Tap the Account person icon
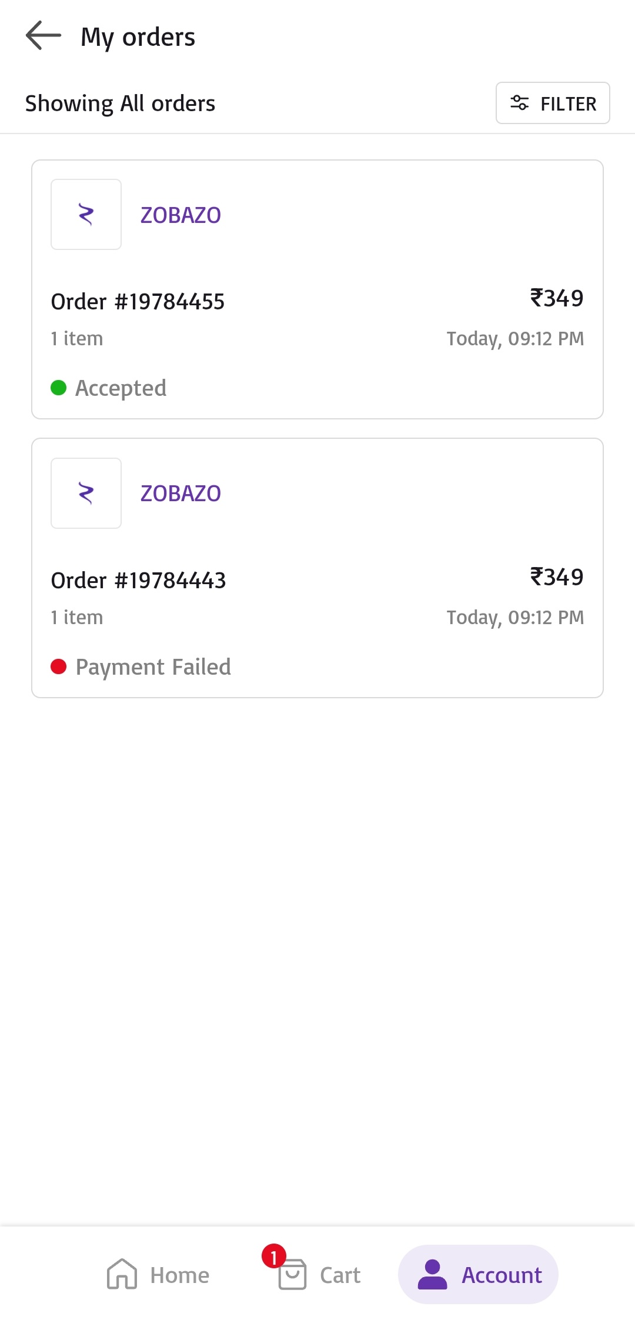635x1323 pixels. click(x=433, y=1274)
